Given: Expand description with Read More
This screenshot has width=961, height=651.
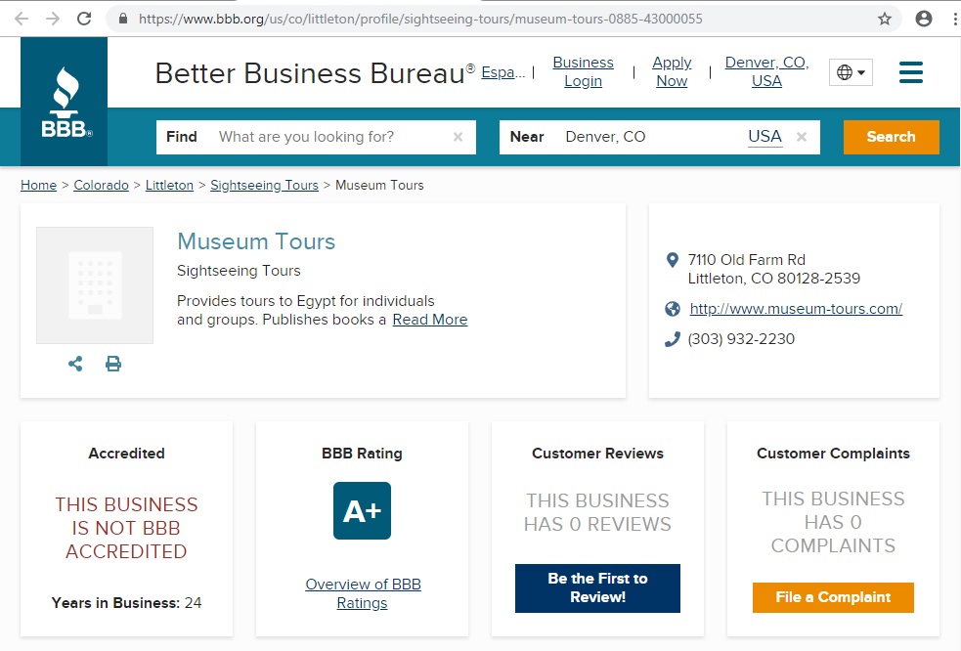Looking at the screenshot, I should 429,320.
